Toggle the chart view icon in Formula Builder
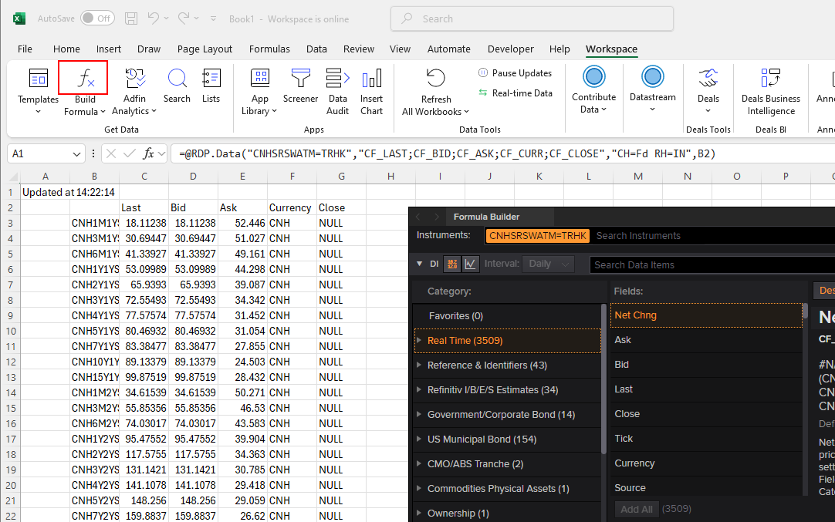835x522 pixels. pos(470,264)
